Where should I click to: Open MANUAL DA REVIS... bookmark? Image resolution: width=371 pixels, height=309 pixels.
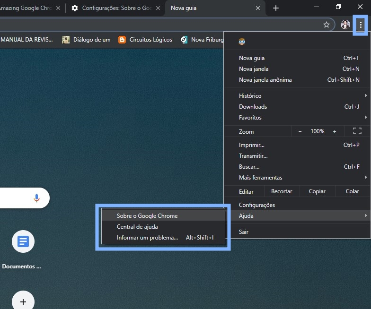pyautogui.click(x=26, y=40)
